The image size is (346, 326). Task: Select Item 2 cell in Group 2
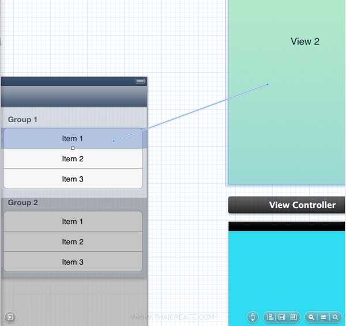[x=73, y=241]
